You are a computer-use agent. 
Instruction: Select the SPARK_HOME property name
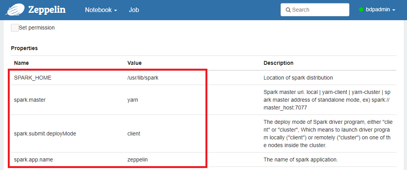[33, 78]
